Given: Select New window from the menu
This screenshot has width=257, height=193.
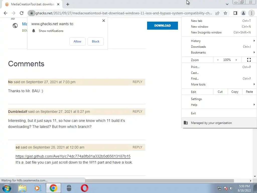Looking at the screenshot, I should [x=219, y=27].
